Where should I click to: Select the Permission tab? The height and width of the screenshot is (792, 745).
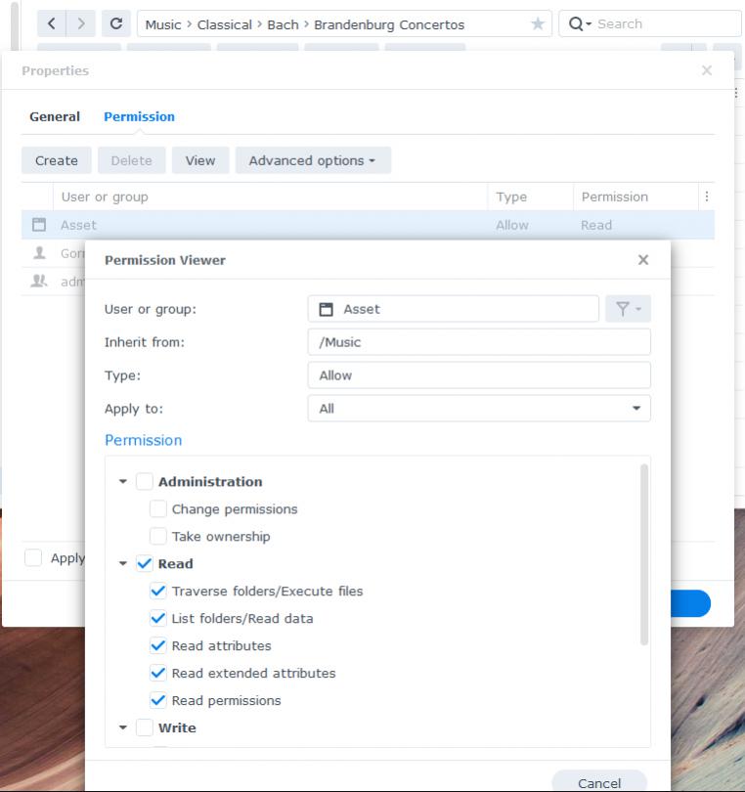(x=139, y=117)
